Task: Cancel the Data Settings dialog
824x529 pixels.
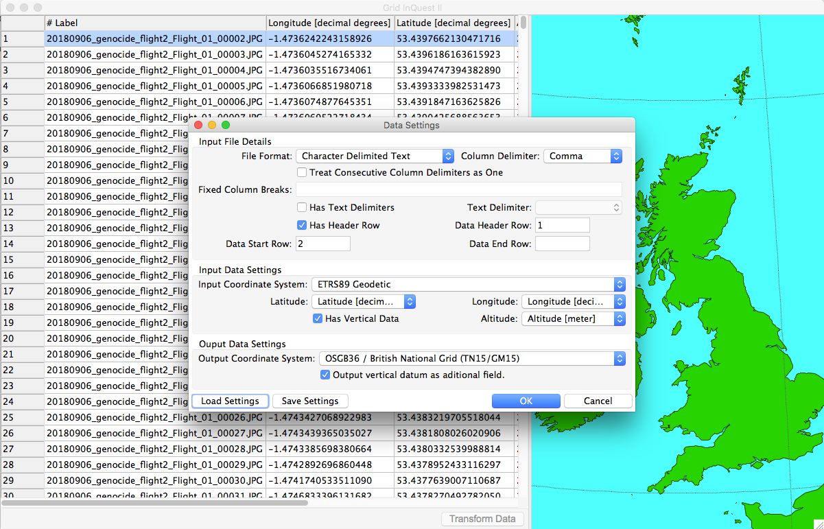Action: coord(597,401)
